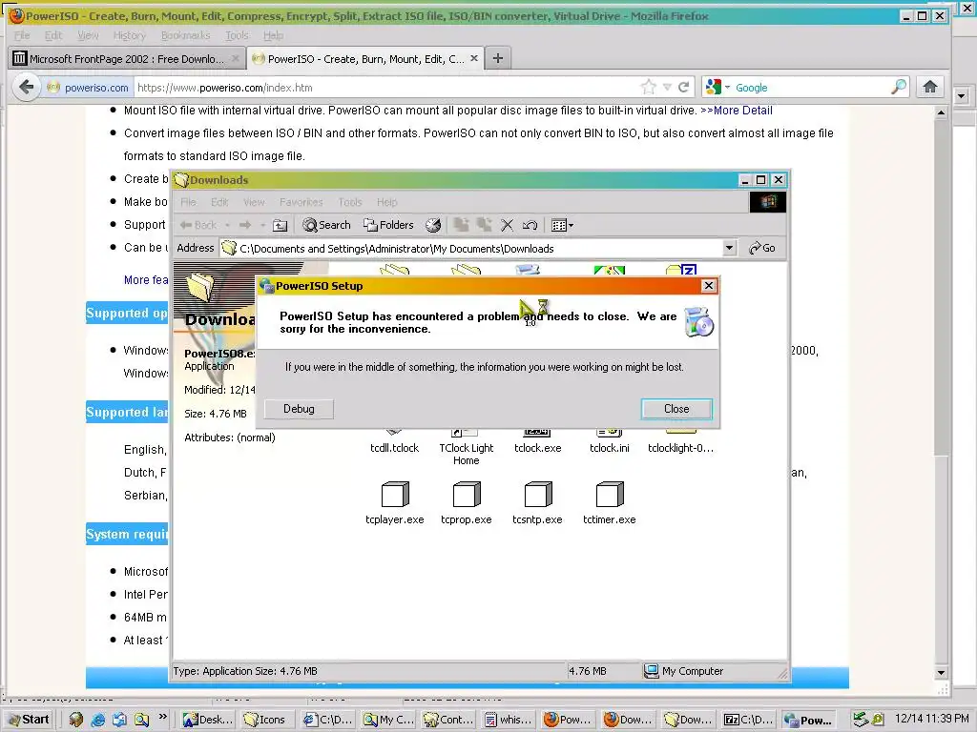Select the tcprop.exe file icon
The width and height of the screenshot is (977, 732).
click(466, 495)
